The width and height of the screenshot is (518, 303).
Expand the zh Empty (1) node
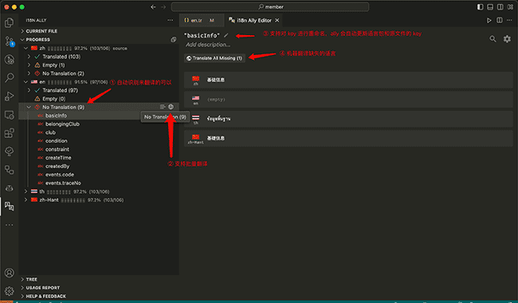click(x=29, y=65)
